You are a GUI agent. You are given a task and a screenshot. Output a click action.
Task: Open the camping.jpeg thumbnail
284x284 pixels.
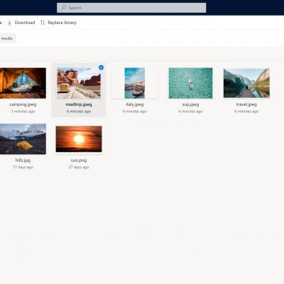point(23,83)
